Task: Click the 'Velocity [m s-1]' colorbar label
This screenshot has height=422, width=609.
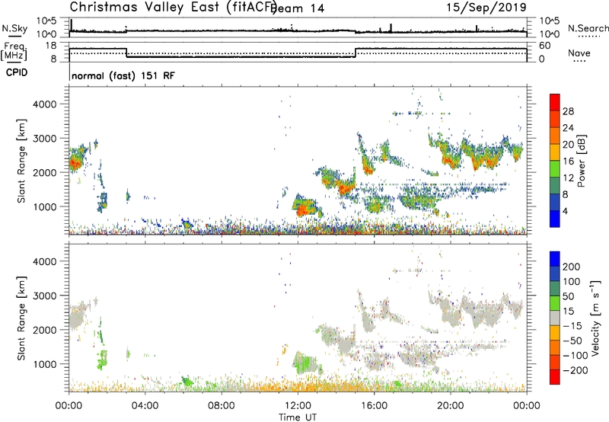Action: 595,318
